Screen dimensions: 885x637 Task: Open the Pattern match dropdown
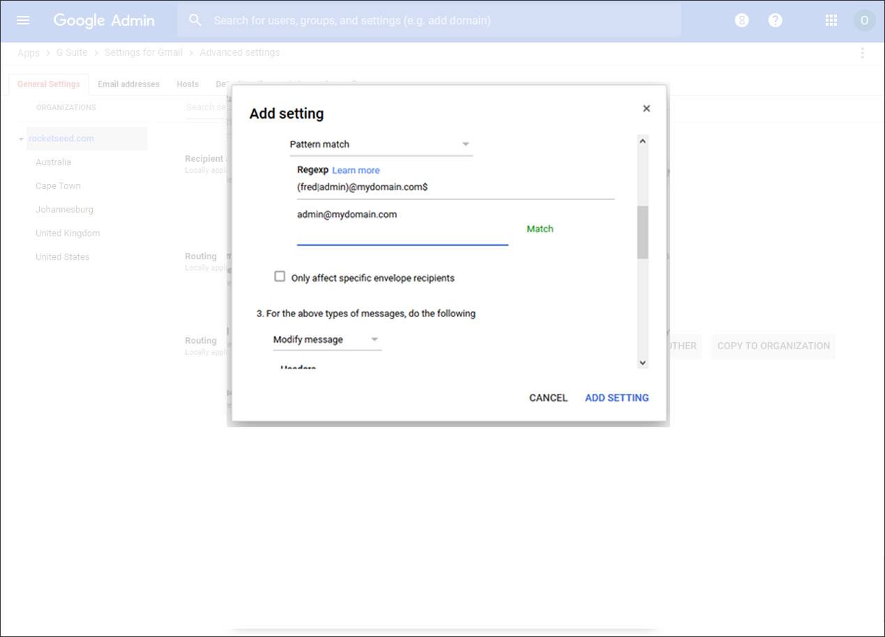[380, 144]
